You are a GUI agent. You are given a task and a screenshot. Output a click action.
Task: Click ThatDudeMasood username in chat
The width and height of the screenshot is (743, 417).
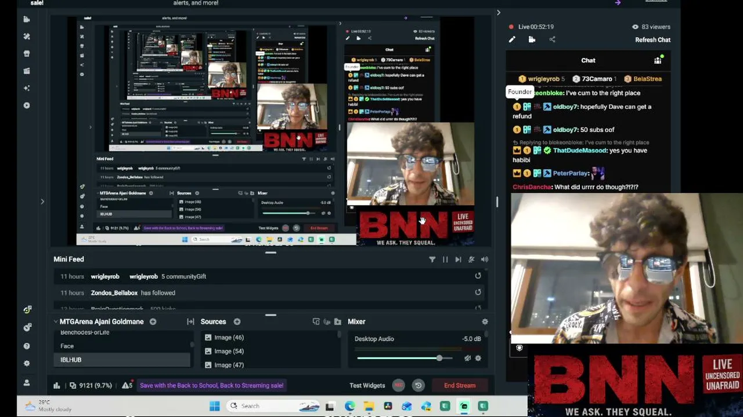tap(581, 151)
